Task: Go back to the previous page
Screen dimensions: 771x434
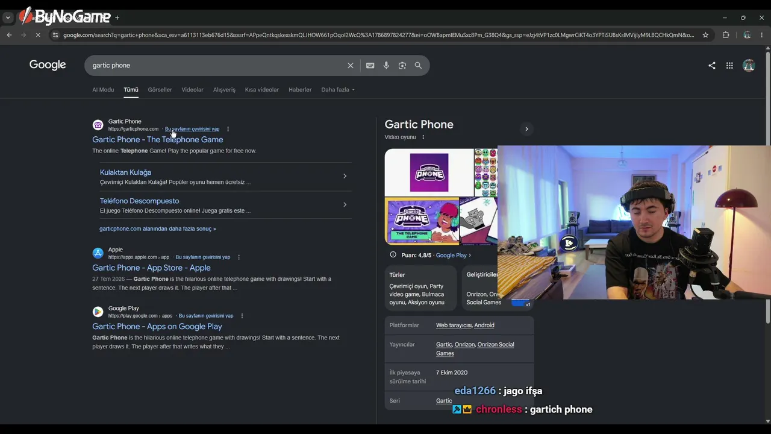Action: pyautogui.click(x=9, y=35)
